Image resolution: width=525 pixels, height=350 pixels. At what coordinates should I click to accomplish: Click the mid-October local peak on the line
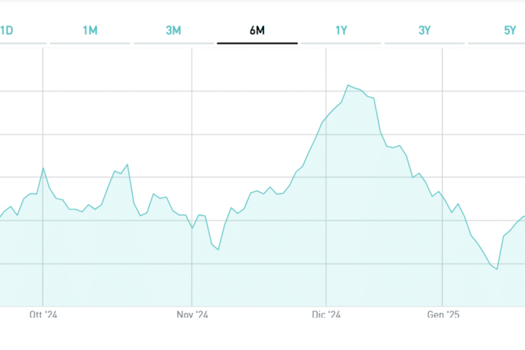coord(127,164)
